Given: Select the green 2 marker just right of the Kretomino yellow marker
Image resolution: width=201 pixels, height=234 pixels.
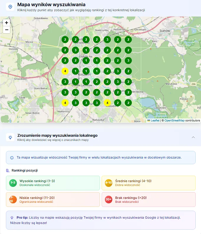Looking at the screenshot, I should coord(118,103).
